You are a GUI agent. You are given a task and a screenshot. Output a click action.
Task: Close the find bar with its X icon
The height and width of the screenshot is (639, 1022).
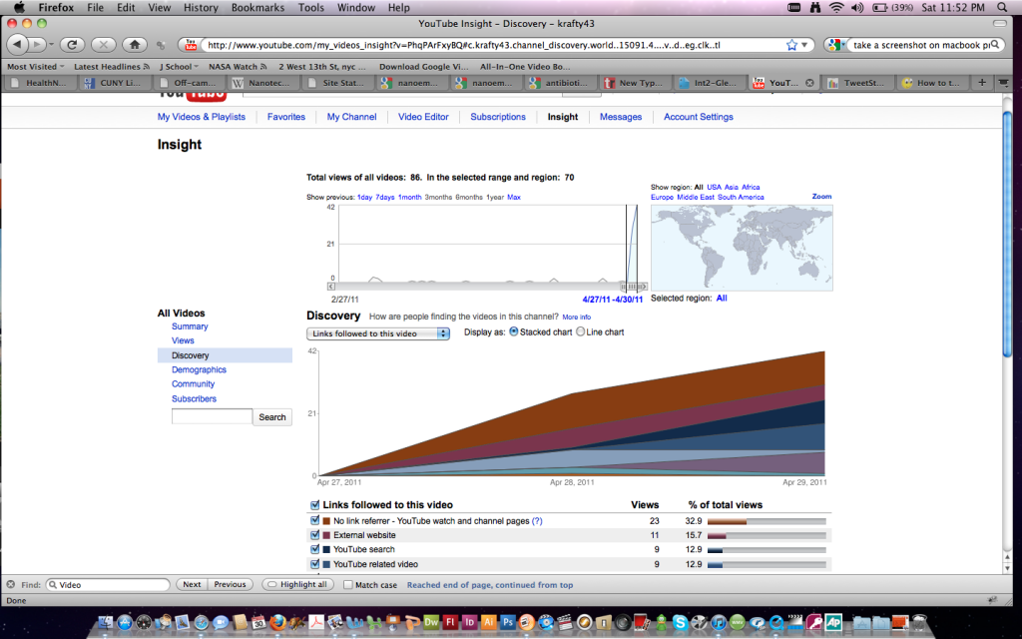click(x=10, y=585)
